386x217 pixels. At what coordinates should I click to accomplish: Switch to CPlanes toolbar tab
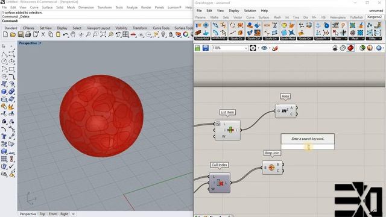point(28,28)
